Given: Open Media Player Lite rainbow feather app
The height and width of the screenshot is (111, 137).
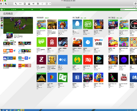Looking at the screenshot, I should click(113, 77).
